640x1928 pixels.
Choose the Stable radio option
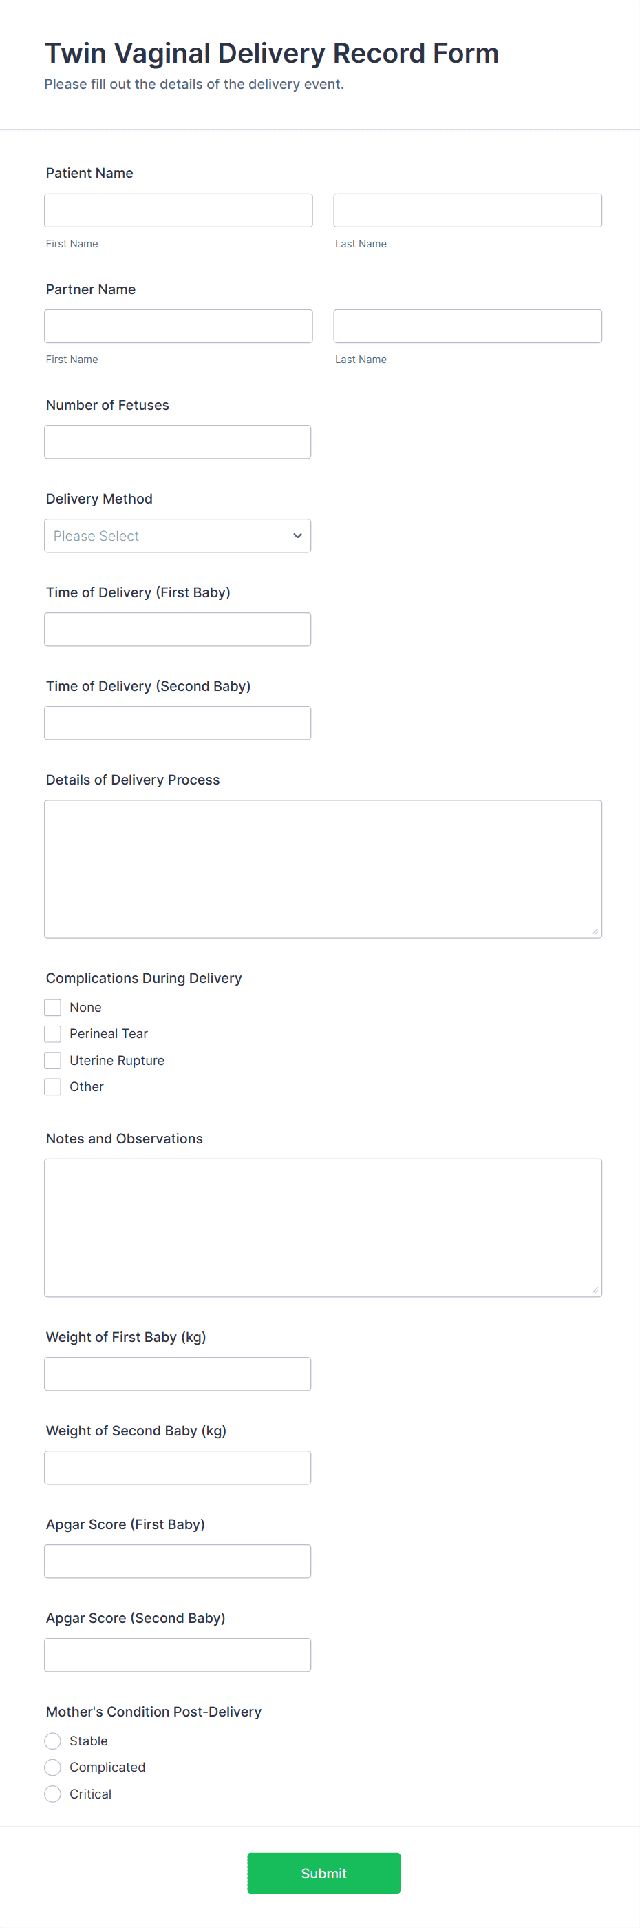tap(52, 1741)
